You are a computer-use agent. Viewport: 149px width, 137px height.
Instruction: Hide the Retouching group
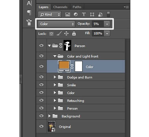(x=41, y=100)
